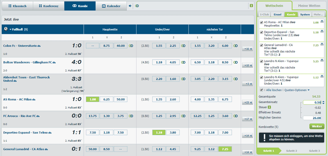Click combi rings icon in Colon Fc Hauptwette
This screenshot has height=156, width=328.
coord(131,46)
